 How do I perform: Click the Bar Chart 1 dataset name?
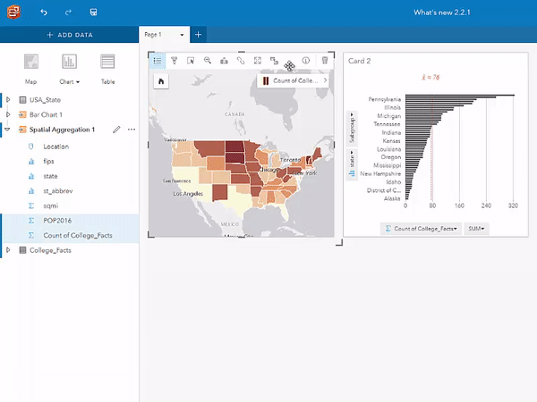46,114
